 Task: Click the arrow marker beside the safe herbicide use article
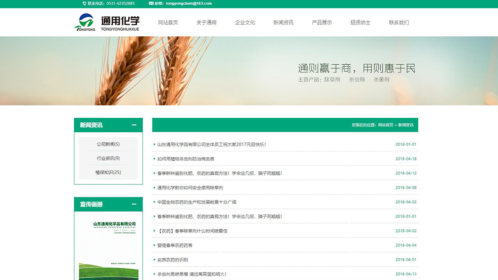pyautogui.click(x=154, y=187)
